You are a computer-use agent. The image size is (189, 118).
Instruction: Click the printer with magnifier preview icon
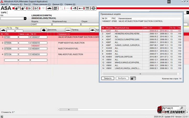pos(23,8)
